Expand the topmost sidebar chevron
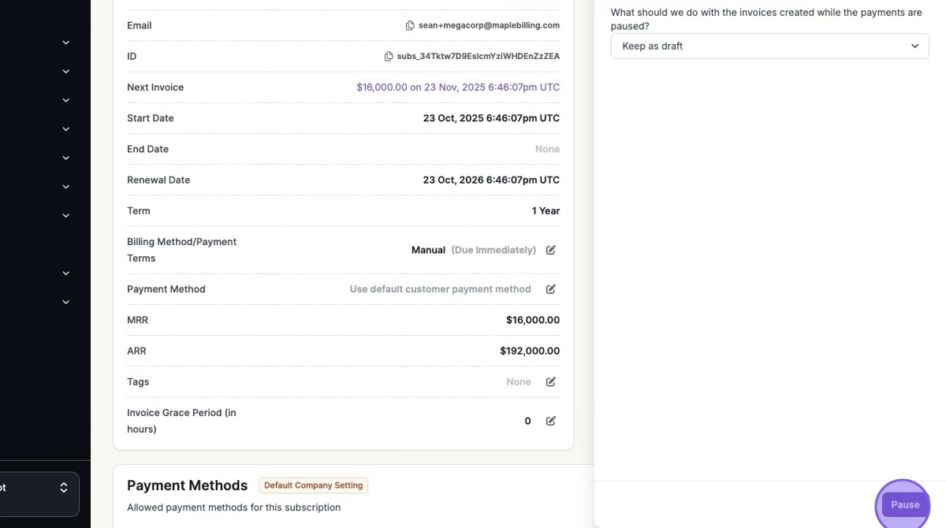This screenshot has height=528, width=946. 66,43
